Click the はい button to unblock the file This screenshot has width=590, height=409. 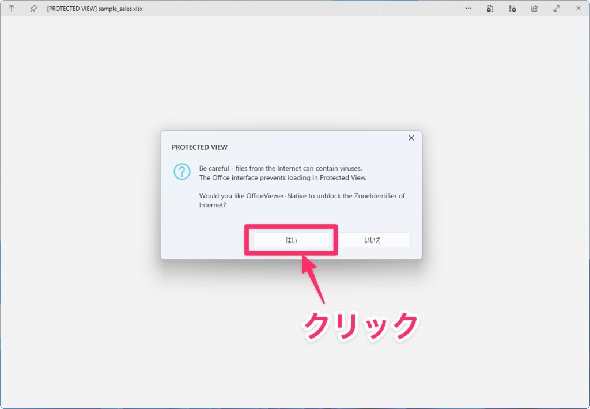pos(292,240)
